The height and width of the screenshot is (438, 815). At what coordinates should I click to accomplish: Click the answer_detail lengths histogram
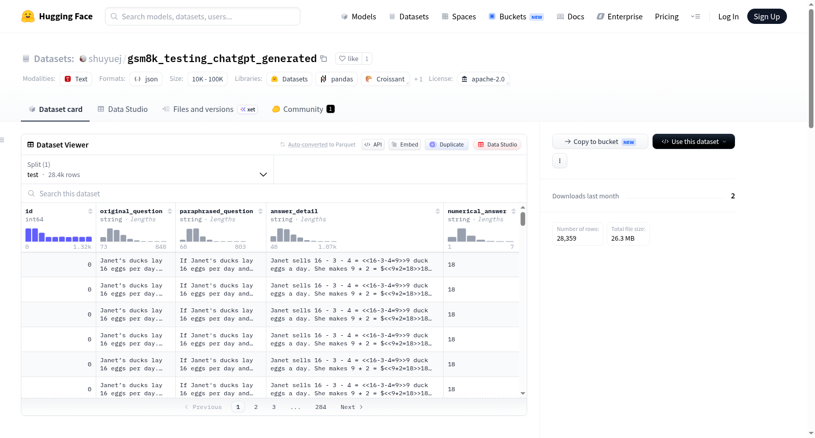click(x=304, y=235)
